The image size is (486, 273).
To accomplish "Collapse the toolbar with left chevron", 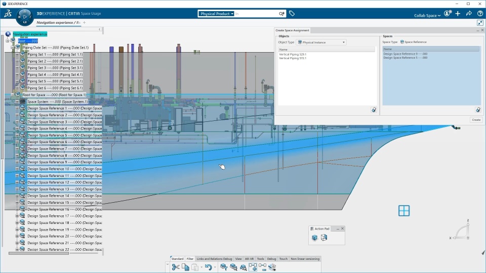I will (168, 264).
